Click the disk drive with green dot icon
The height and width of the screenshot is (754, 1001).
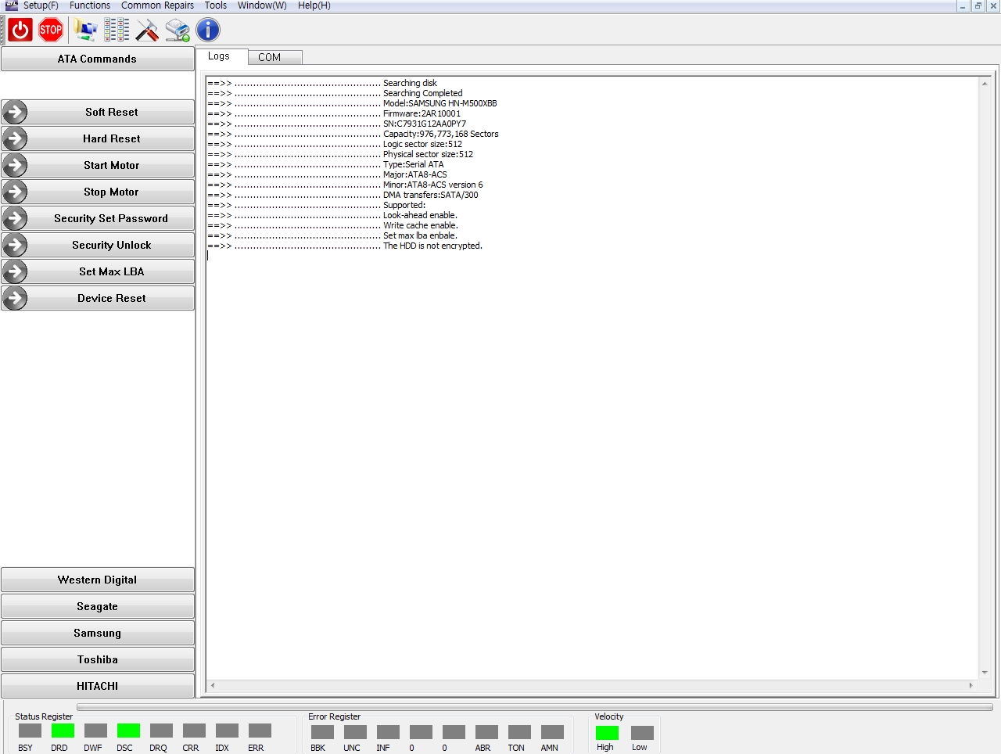pyautogui.click(x=178, y=31)
